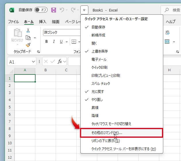Check クイック印刷 in the toolbar menu
The image size is (181, 161).
click(x=122, y=68)
